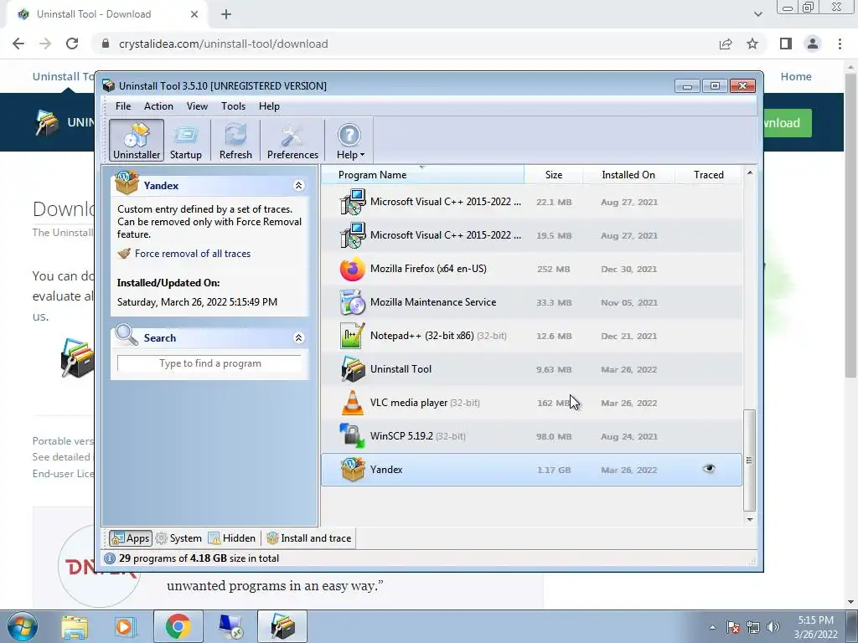
Task: Open Chrome from the taskbar
Action: 178,626
